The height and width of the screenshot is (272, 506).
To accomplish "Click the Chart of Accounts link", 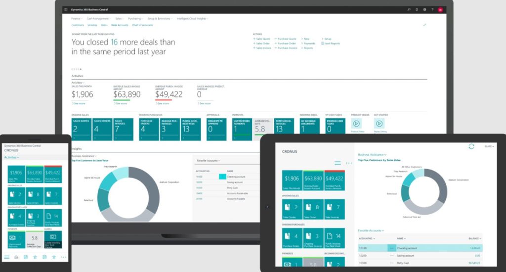I will [x=142, y=25].
